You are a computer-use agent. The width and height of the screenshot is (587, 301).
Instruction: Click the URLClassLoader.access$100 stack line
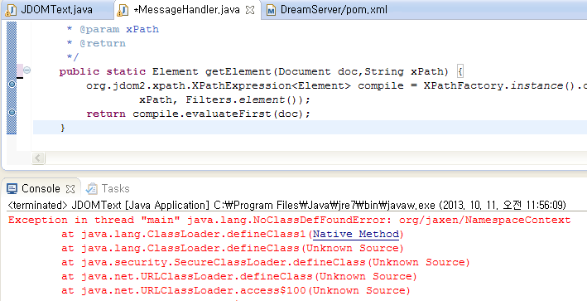point(236,290)
